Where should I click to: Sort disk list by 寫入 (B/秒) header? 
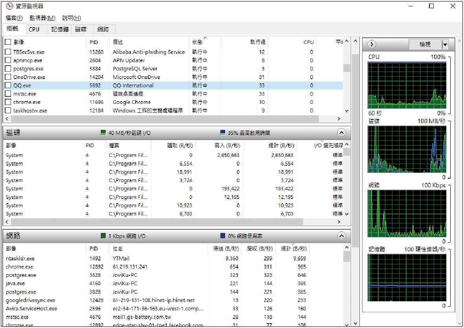pyautogui.click(x=219, y=146)
